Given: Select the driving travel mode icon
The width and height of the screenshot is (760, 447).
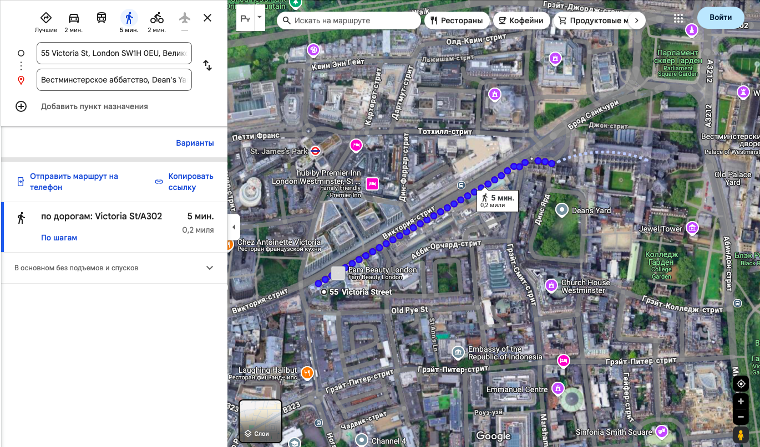Looking at the screenshot, I should (74, 18).
